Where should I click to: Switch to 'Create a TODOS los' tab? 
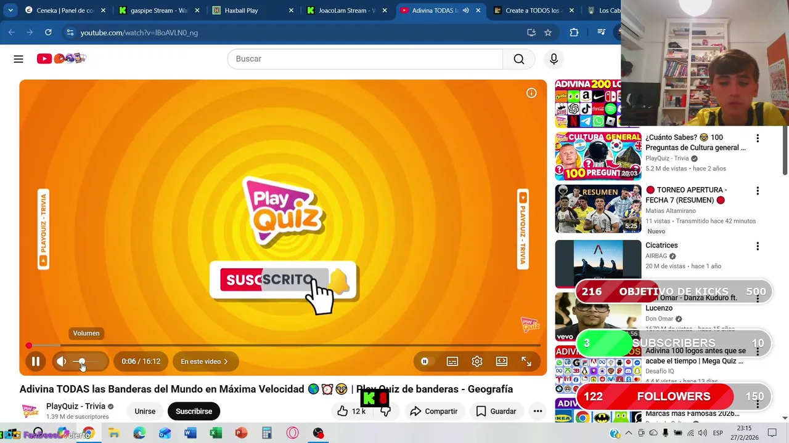(x=533, y=10)
